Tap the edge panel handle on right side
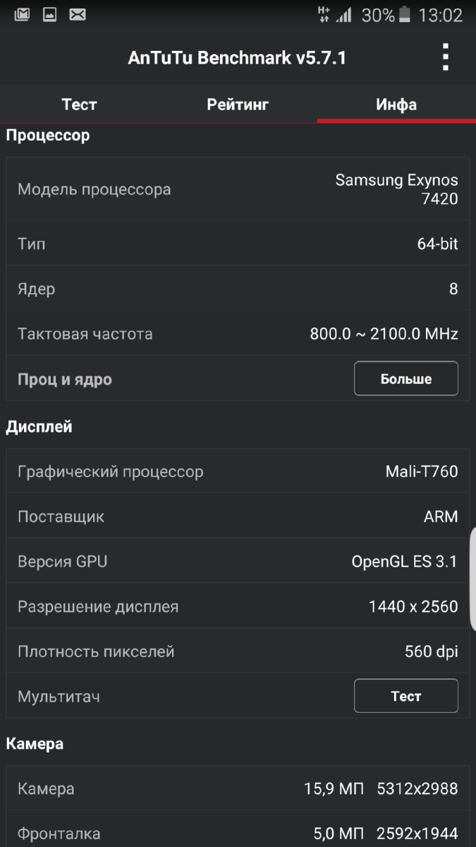The width and height of the screenshot is (476, 847). (x=472, y=579)
